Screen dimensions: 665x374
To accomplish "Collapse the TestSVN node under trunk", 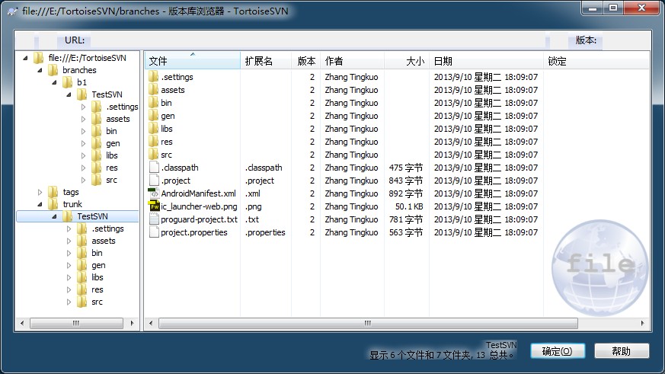I will coord(54,216).
